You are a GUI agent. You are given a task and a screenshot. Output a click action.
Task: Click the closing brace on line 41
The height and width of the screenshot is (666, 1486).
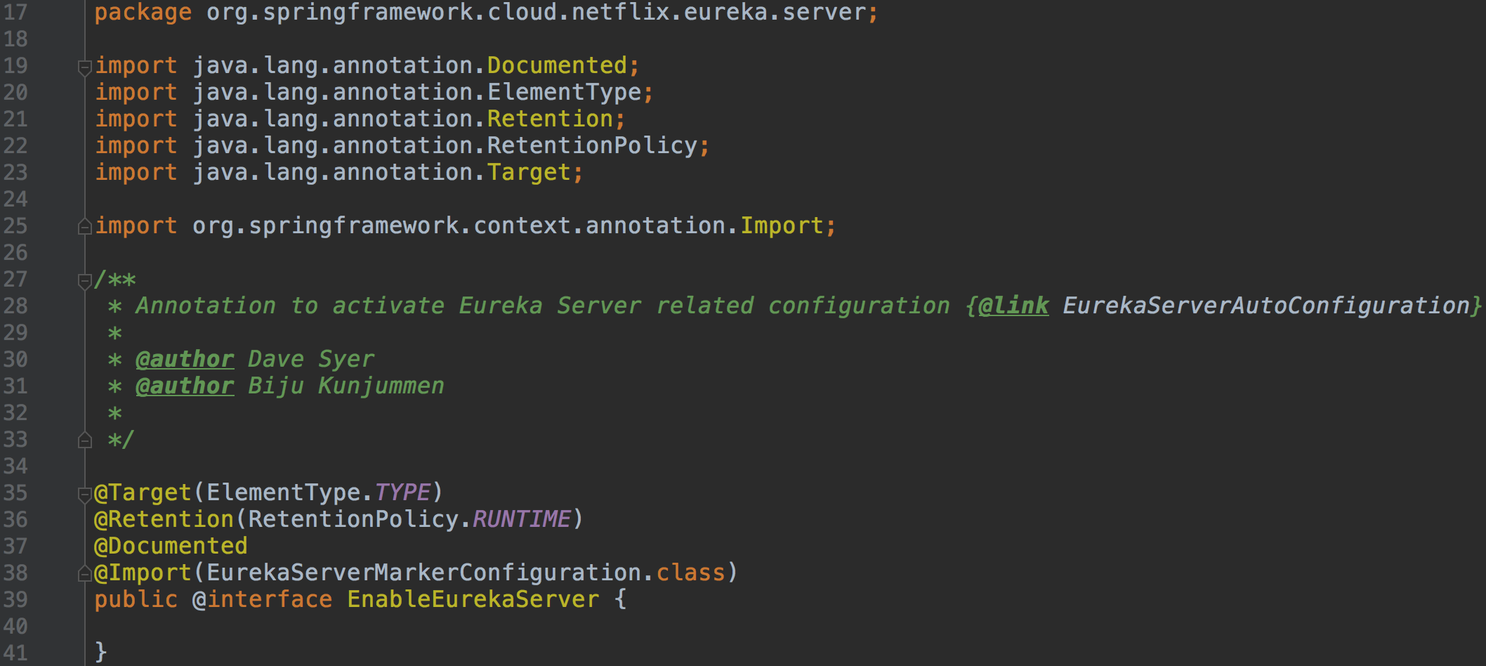point(101,652)
